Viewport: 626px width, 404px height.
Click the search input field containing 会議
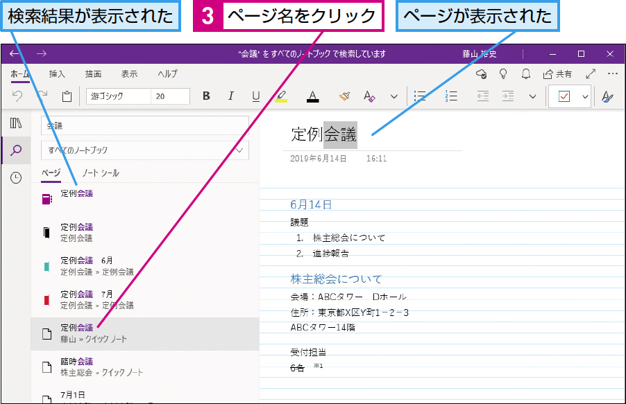(145, 125)
